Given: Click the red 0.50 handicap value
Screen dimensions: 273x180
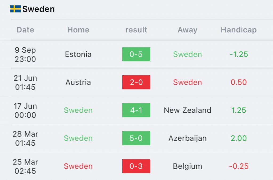Looking at the screenshot, I should [x=239, y=82].
